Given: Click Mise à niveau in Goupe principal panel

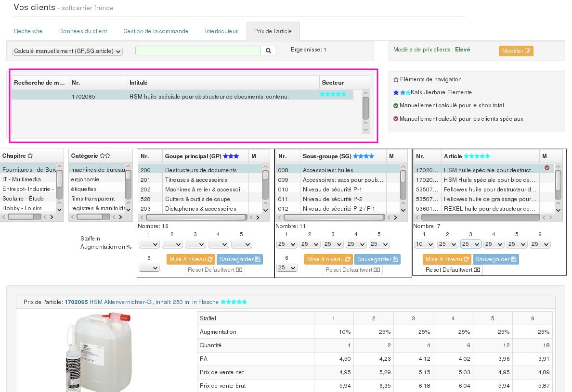Looking at the screenshot, I should [x=191, y=259].
